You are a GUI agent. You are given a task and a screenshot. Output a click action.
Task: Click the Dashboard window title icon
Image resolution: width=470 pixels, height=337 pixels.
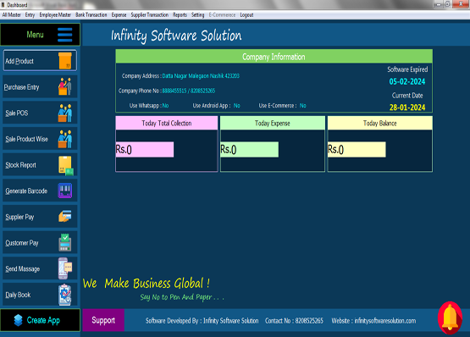(3, 5)
